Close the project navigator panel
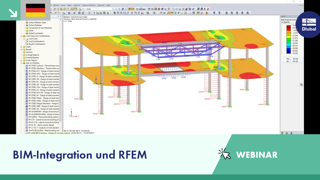 point(61,16)
